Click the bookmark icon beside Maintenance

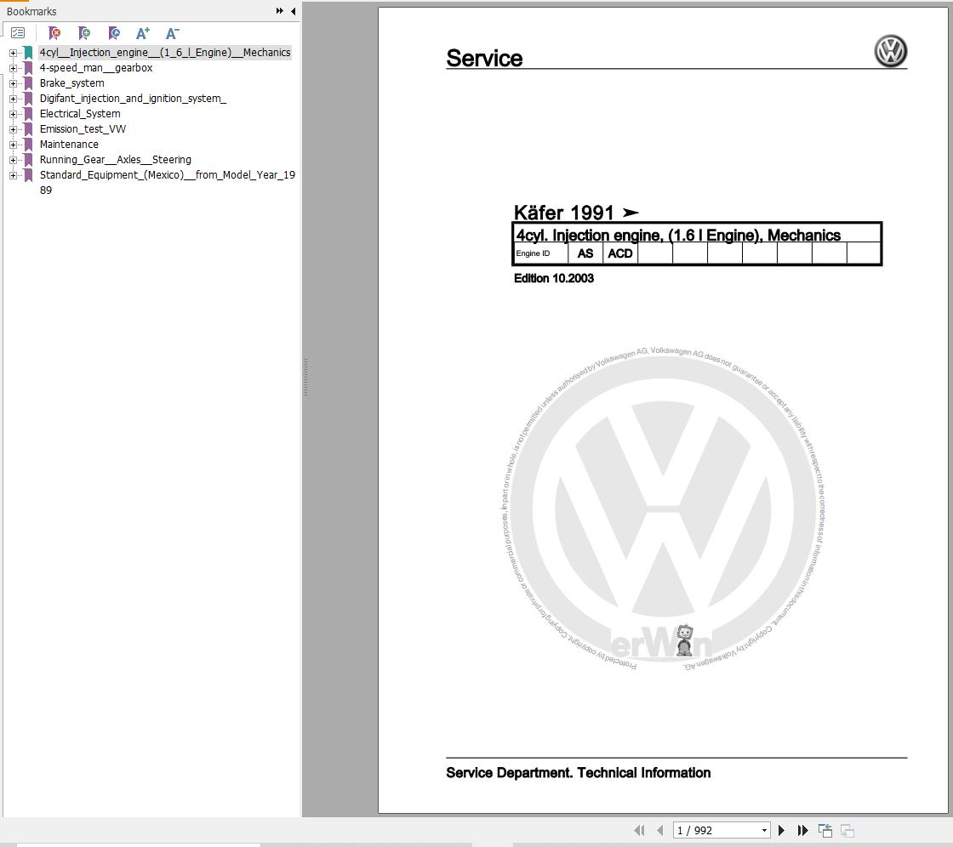[28, 145]
